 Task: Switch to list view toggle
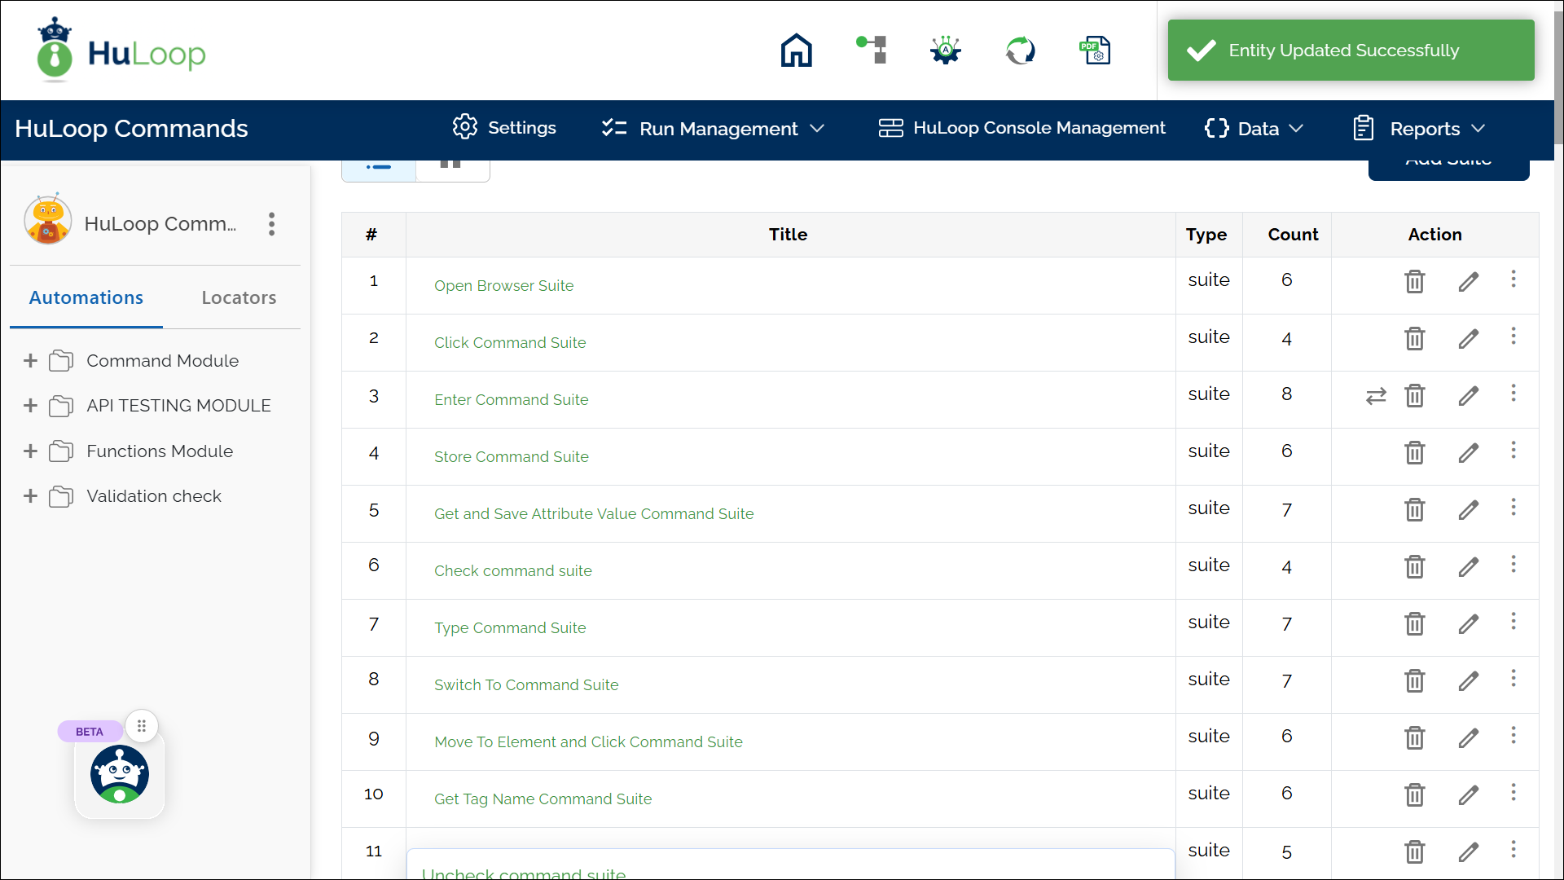point(379,166)
